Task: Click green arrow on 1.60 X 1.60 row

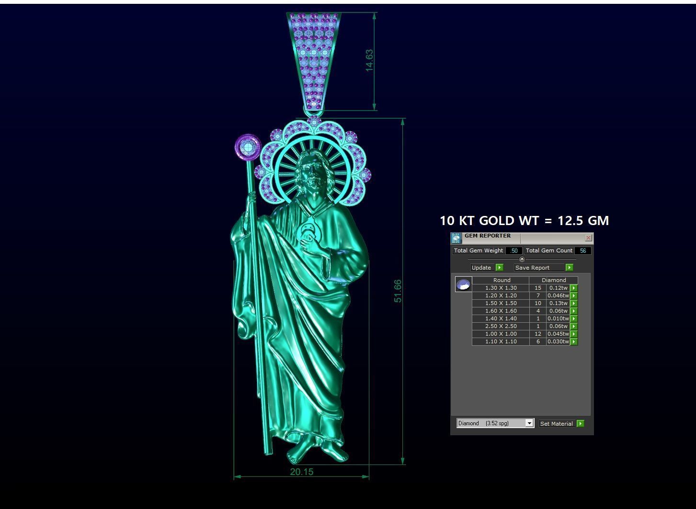Action: coord(574,311)
